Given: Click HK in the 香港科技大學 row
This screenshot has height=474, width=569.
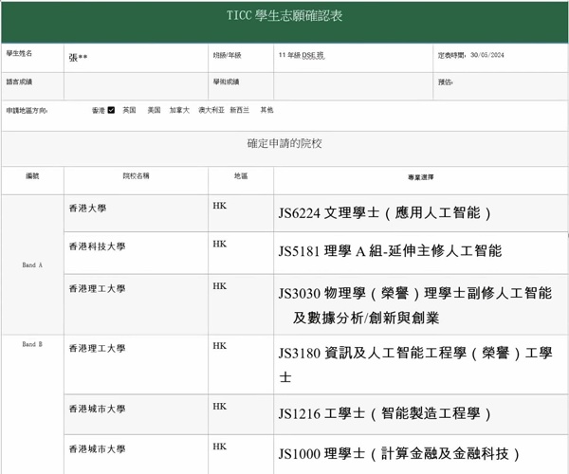Looking at the screenshot, I should click(x=220, y=244).
